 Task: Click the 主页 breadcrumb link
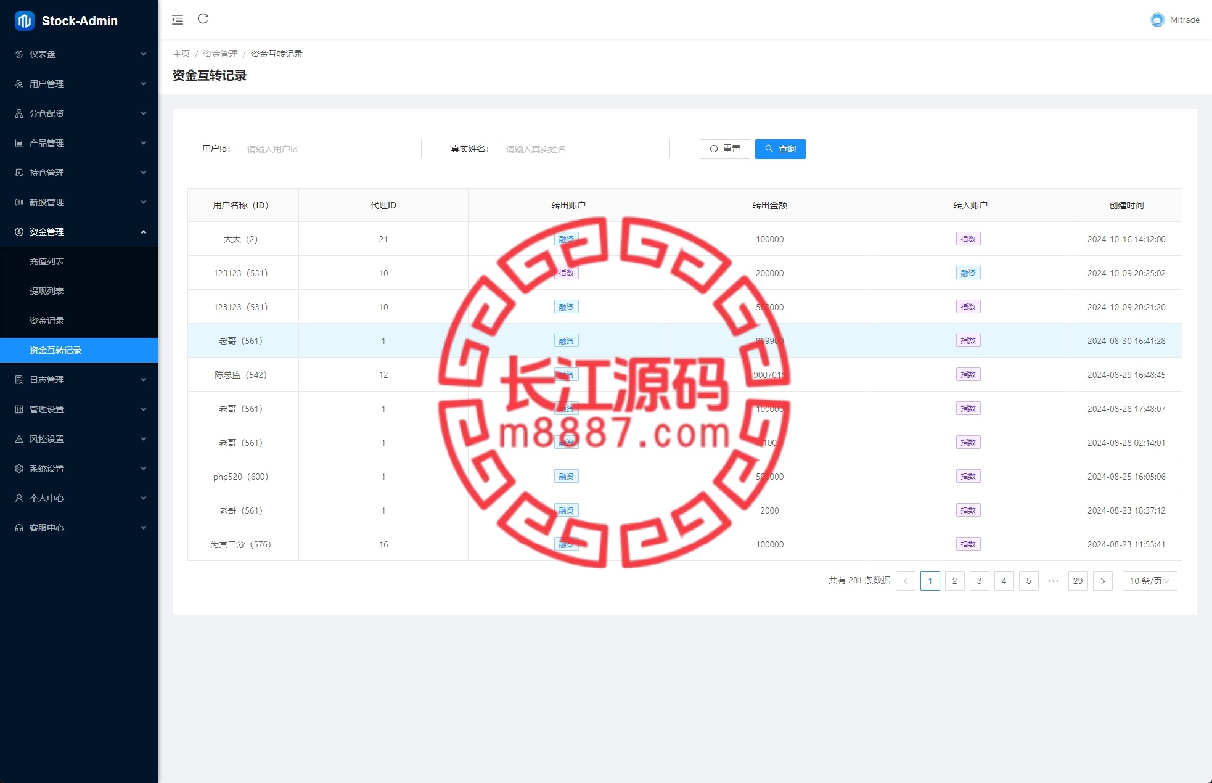point(181,54)
